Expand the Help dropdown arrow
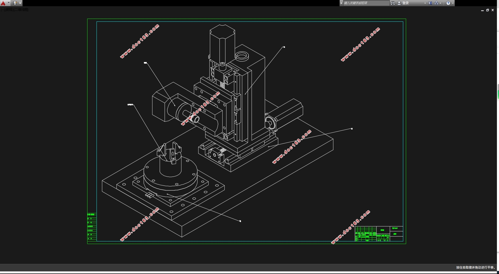The width and height of the screenshot is (499, 274). (x=453, y=3)
